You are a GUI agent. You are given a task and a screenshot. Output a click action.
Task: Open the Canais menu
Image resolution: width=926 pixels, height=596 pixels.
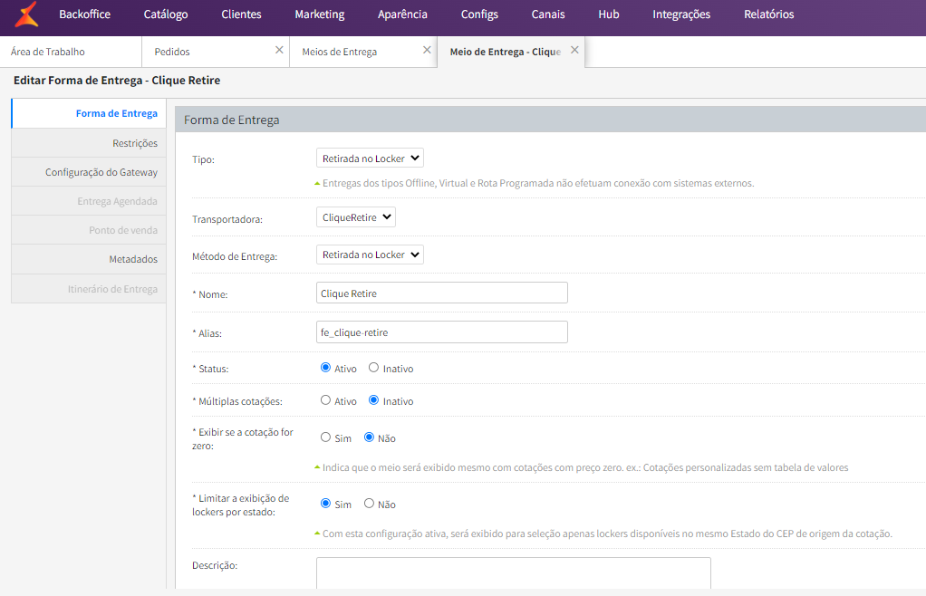pos(547,14)
